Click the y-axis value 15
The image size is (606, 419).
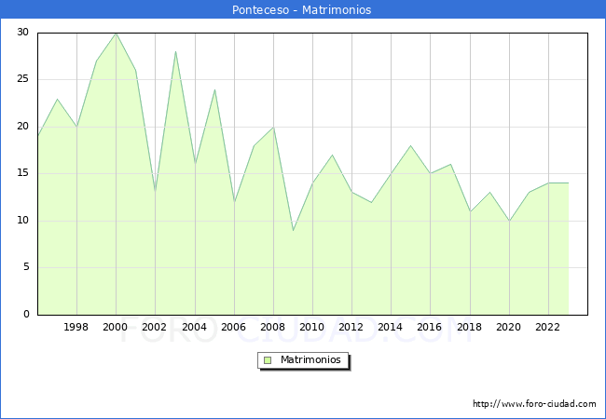click(x=22, y=173)
